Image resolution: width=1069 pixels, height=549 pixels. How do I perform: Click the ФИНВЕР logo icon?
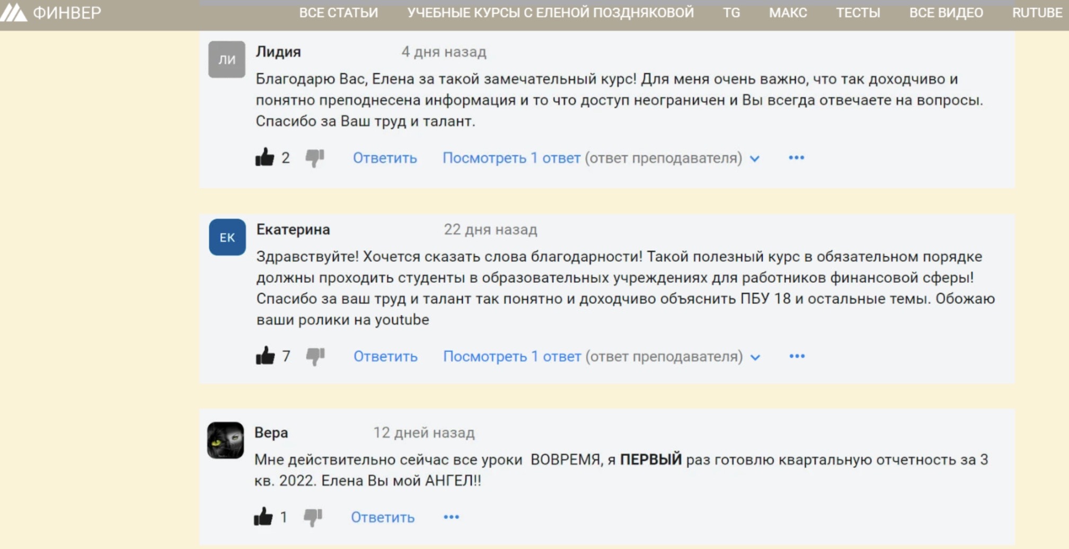click(x=13, y=12)
